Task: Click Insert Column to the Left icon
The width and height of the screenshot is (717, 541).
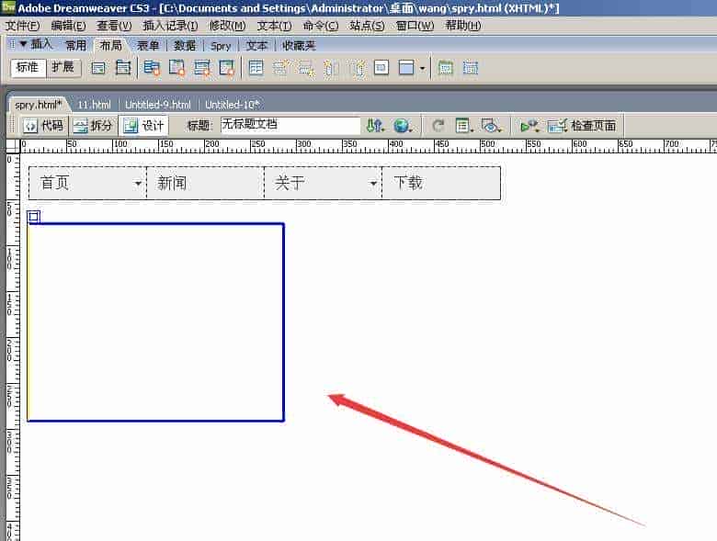Action: tap(331, 68)
